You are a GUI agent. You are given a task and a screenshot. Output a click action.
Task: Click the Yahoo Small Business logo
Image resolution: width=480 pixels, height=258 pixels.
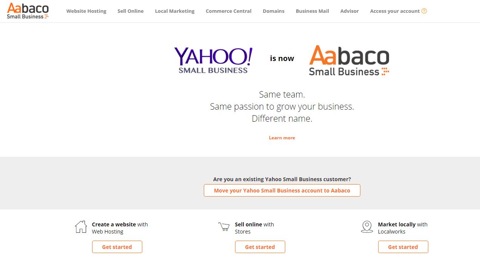pyautogui.click(x=213, y=60)
